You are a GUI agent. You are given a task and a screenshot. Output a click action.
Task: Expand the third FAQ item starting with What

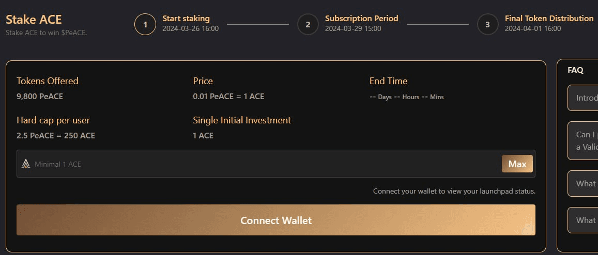tap(582, 183)
